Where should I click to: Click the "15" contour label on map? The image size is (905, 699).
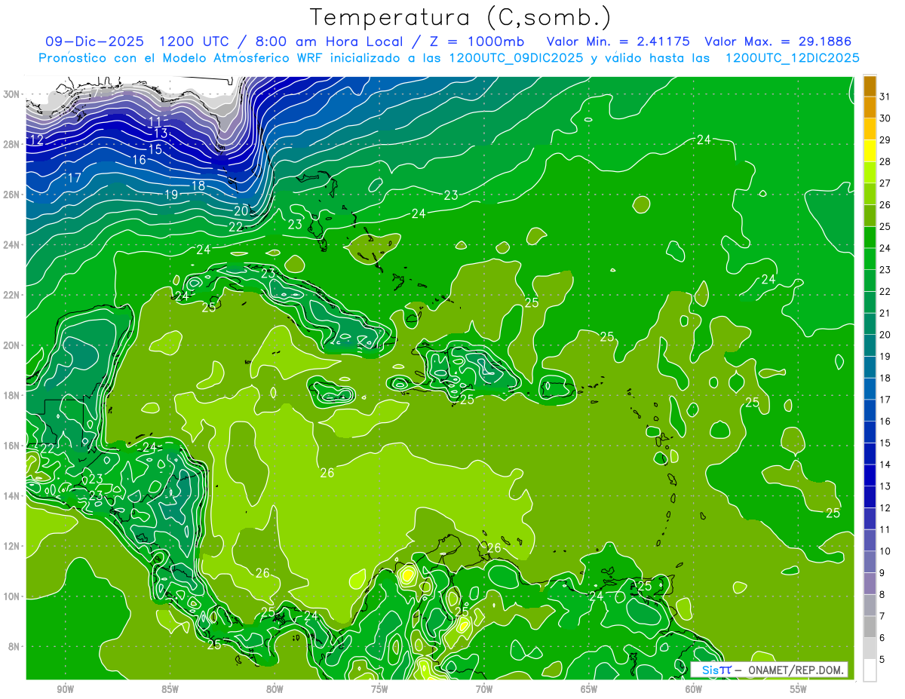155,149
